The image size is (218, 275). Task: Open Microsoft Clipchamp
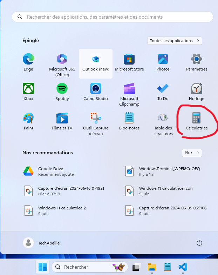[x=129, y=95]
